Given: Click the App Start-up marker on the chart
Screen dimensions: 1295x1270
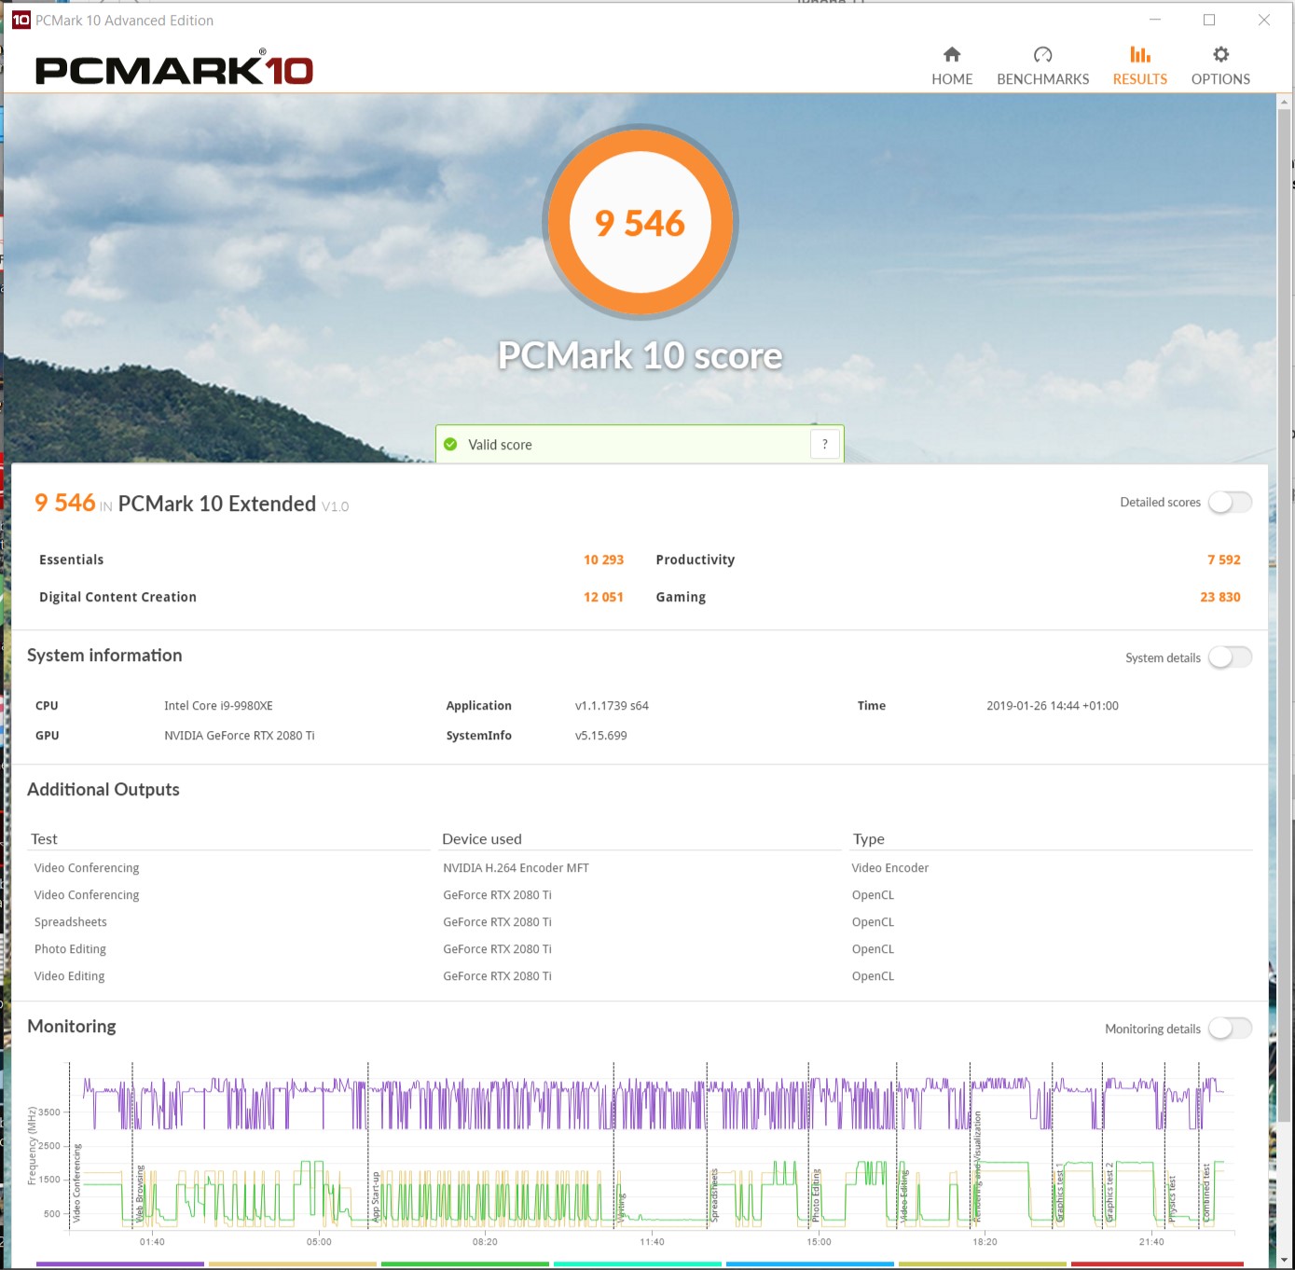Looking at the screenshot, I should [377, 1197].
